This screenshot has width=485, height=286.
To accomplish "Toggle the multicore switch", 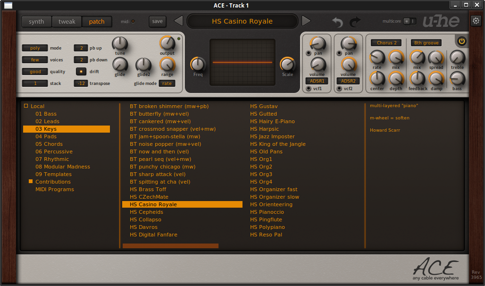I will point(410,21).
